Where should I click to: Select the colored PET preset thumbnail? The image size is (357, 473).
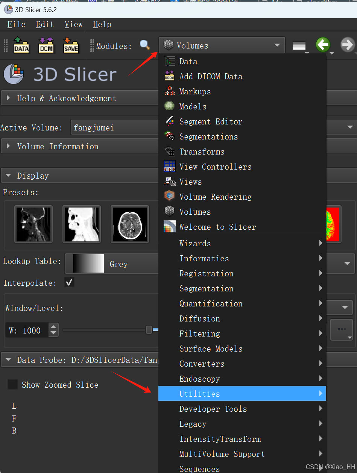point(333,224)
